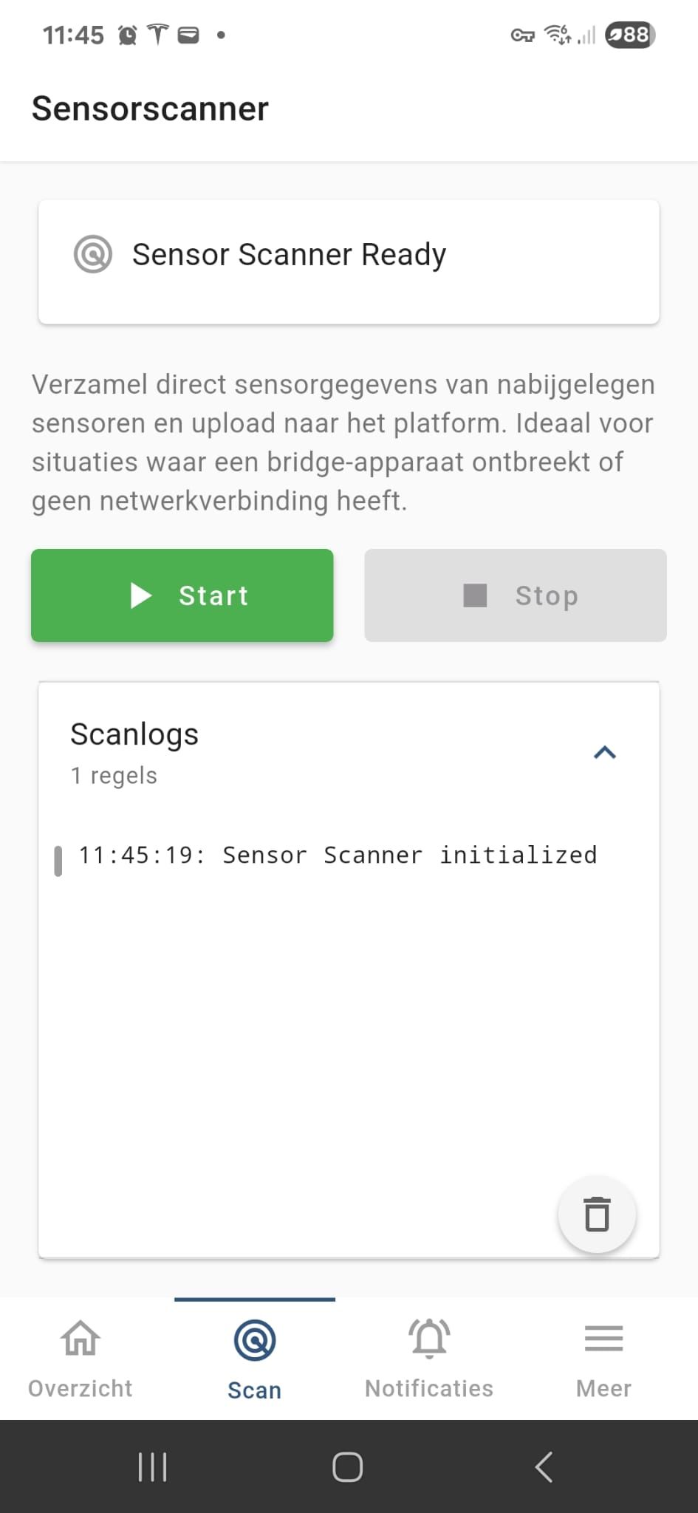This screenshot has width=698, height=1513.
Task: Tap the Scanlogs heading
Action: pyautogui.click(x=134, y=734)
